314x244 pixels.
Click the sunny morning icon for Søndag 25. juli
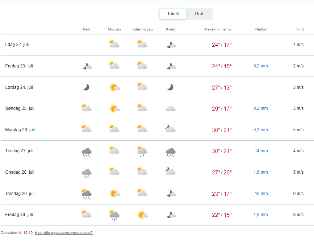pyautogui.click(x=114, y=108)
